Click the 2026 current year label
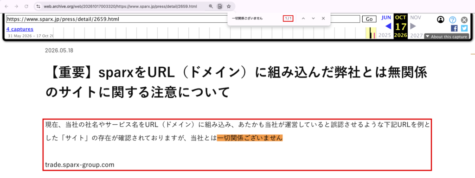This screenshot has width=475, height=178. tap(400, 35)
